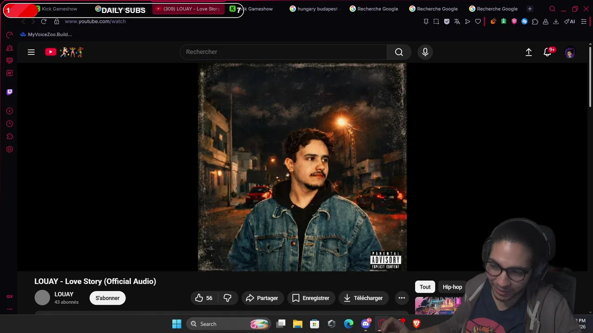The height and width of the screenshot is (333, 593).
Task: Open the MyVoiceZoo.Build bookmark
Action: pyautogui.click(x=46, y=34)
